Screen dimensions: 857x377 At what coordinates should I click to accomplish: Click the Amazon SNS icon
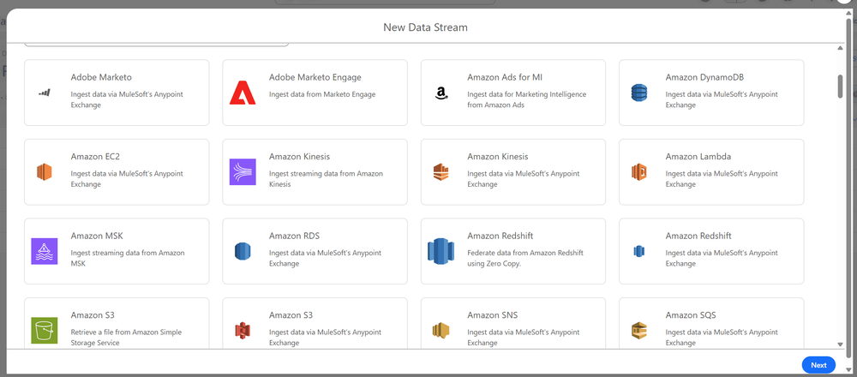pyautogui.click(x=440, y=330)
